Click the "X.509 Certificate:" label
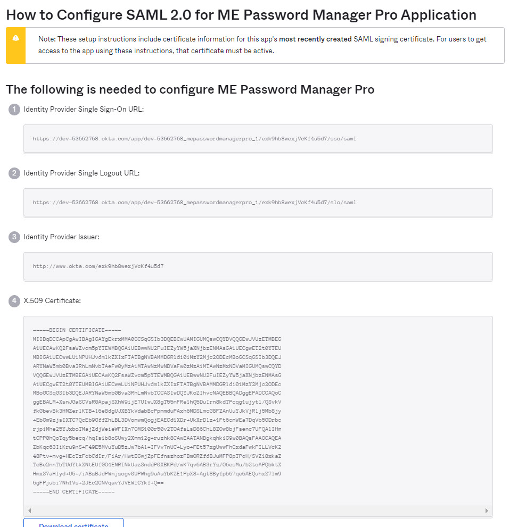Screen dimensions: 526x527 [52, 301]
